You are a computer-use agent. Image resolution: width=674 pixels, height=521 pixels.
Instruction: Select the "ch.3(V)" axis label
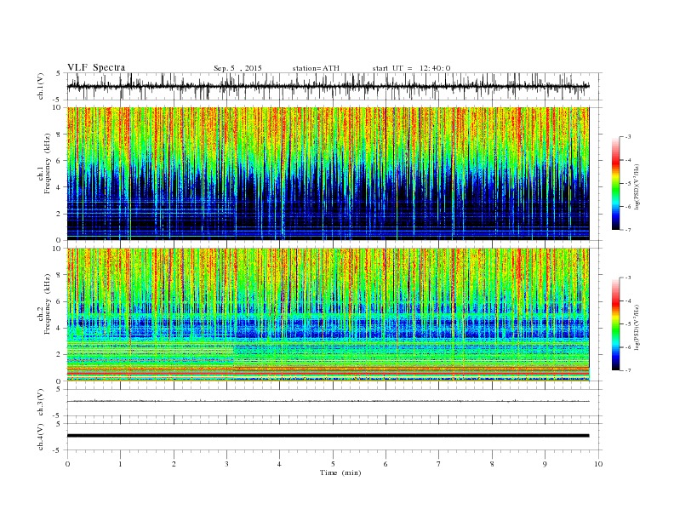tap(41, 403)
